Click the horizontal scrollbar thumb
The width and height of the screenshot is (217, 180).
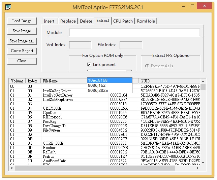point(95,168)
